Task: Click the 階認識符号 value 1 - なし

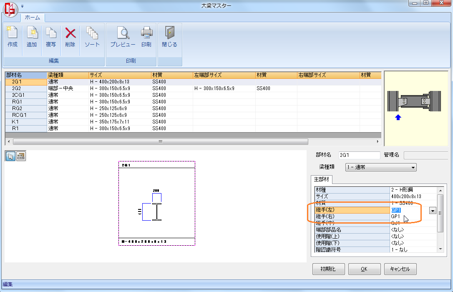Action: pyautogui.click(x=413, y=250)
